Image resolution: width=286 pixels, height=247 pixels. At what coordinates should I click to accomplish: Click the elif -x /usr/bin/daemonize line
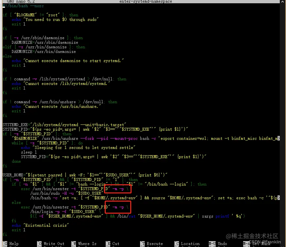[44, 47]
